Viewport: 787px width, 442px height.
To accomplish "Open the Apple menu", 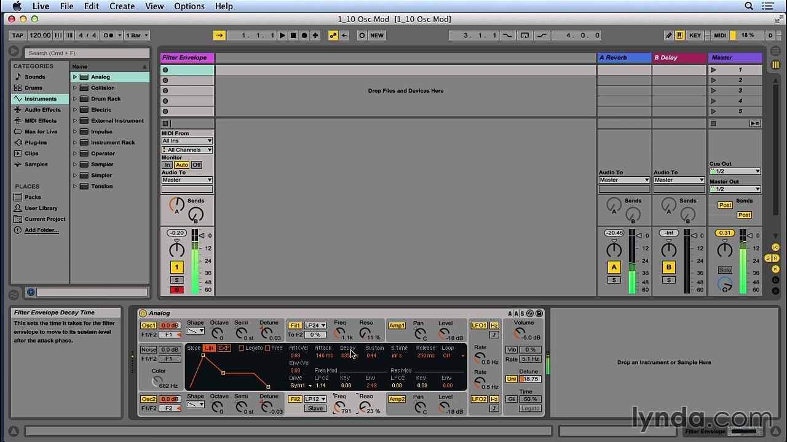I will (17, 6).
